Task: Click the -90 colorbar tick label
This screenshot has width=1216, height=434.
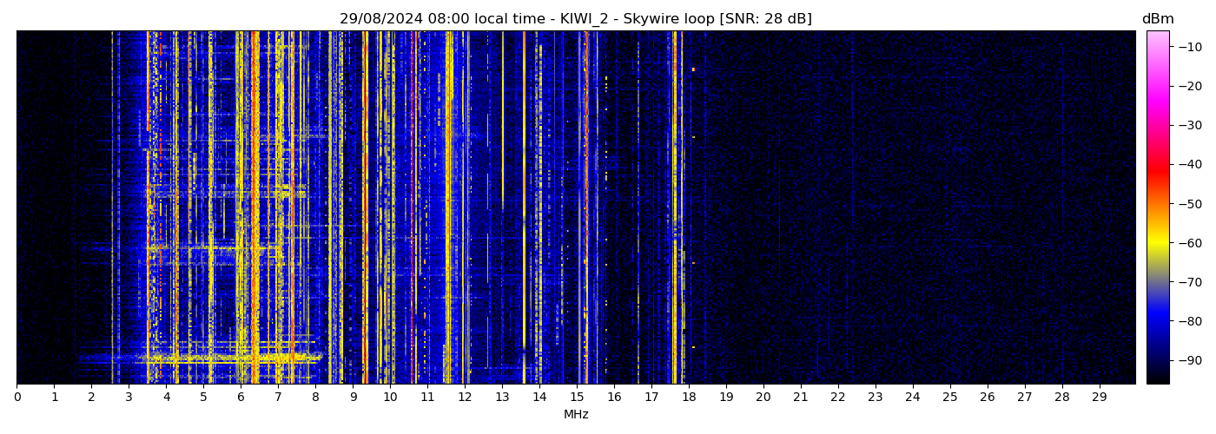Action: [x=1190, y=360]
